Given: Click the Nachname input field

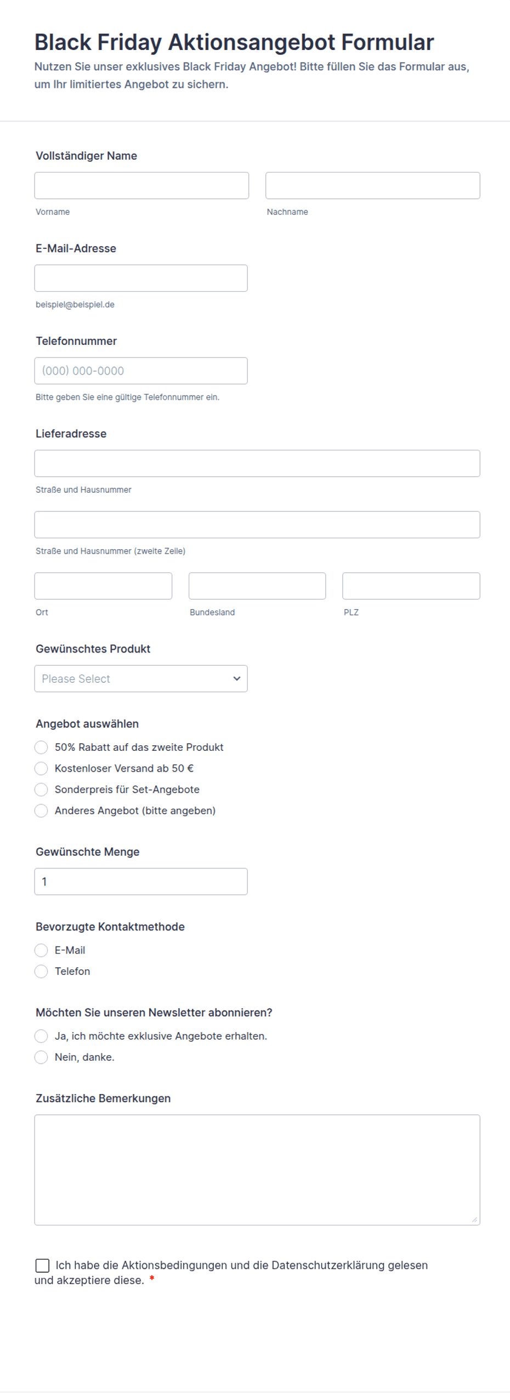Looking at the screenshot, I should 372,186.
